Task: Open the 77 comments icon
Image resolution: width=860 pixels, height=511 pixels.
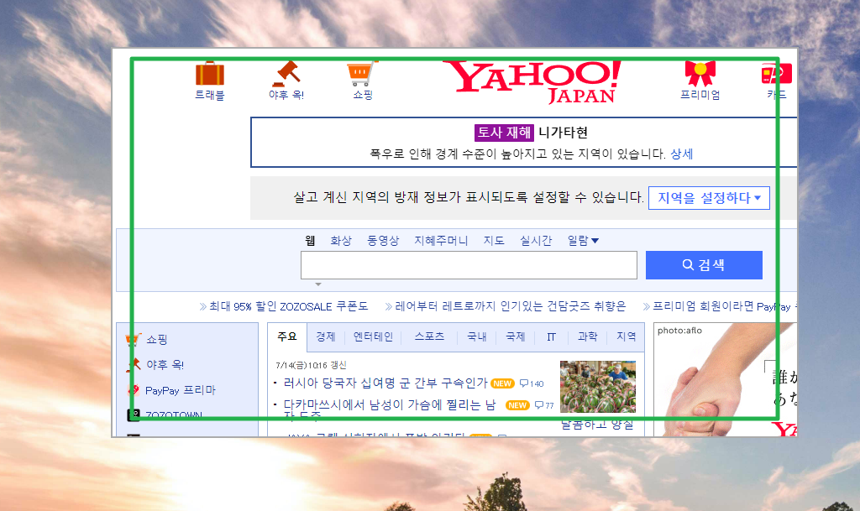Action: point(544,405)
